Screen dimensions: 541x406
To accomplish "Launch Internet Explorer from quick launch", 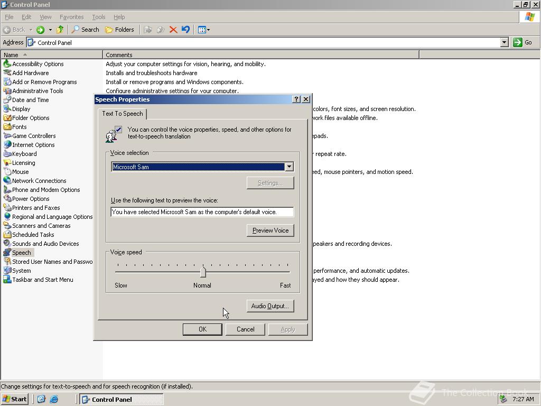I will tap(54, 399).
